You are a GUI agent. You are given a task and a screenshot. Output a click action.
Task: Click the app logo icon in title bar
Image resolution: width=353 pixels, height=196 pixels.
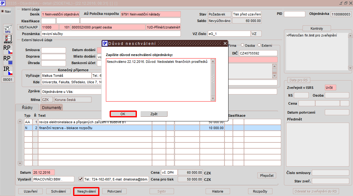point(2,3)
